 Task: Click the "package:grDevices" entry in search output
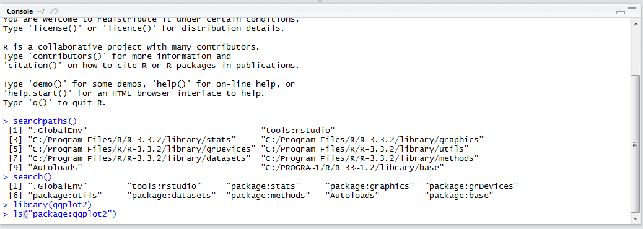471,186
